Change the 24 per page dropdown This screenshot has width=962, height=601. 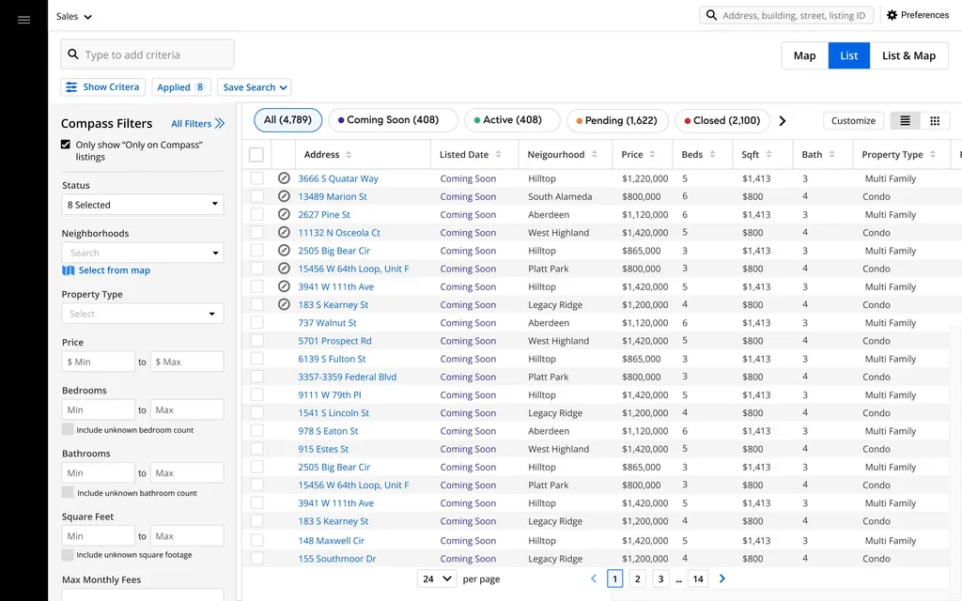click(437, 578)
